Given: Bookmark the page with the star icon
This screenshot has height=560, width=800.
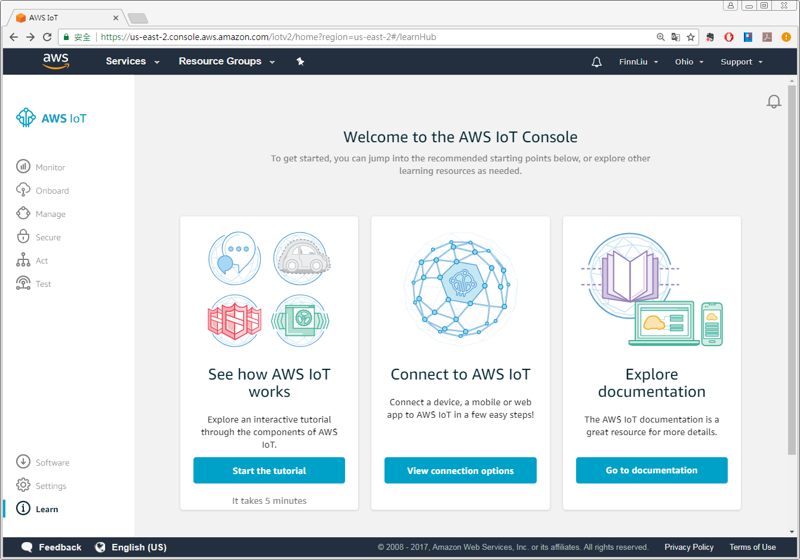Looking at the screenshot, I should tap(691, 37).
